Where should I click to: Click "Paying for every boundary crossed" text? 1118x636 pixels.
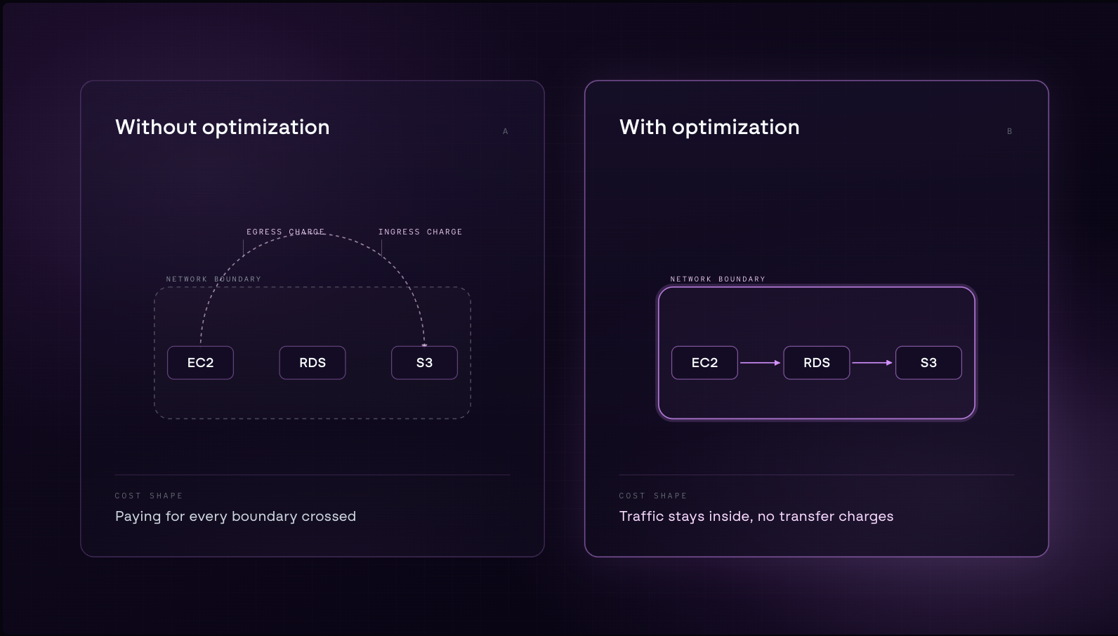coord(235,517)
